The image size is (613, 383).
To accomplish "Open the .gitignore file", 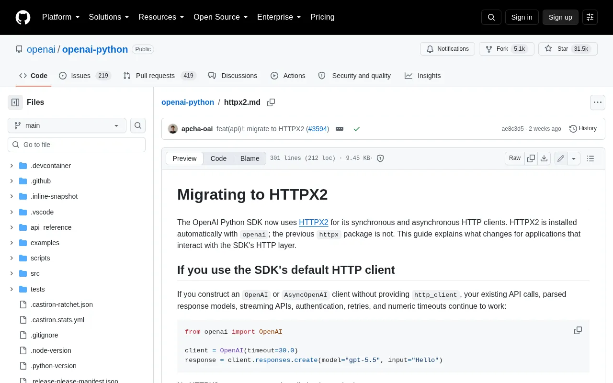I will [45, 335].
